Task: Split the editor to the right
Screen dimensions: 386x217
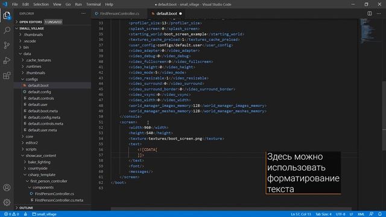Action: (x=370, y=13)
